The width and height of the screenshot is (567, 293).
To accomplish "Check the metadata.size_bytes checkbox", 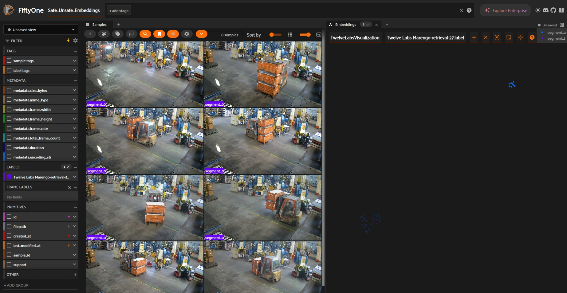I will (x=9, y=90).
